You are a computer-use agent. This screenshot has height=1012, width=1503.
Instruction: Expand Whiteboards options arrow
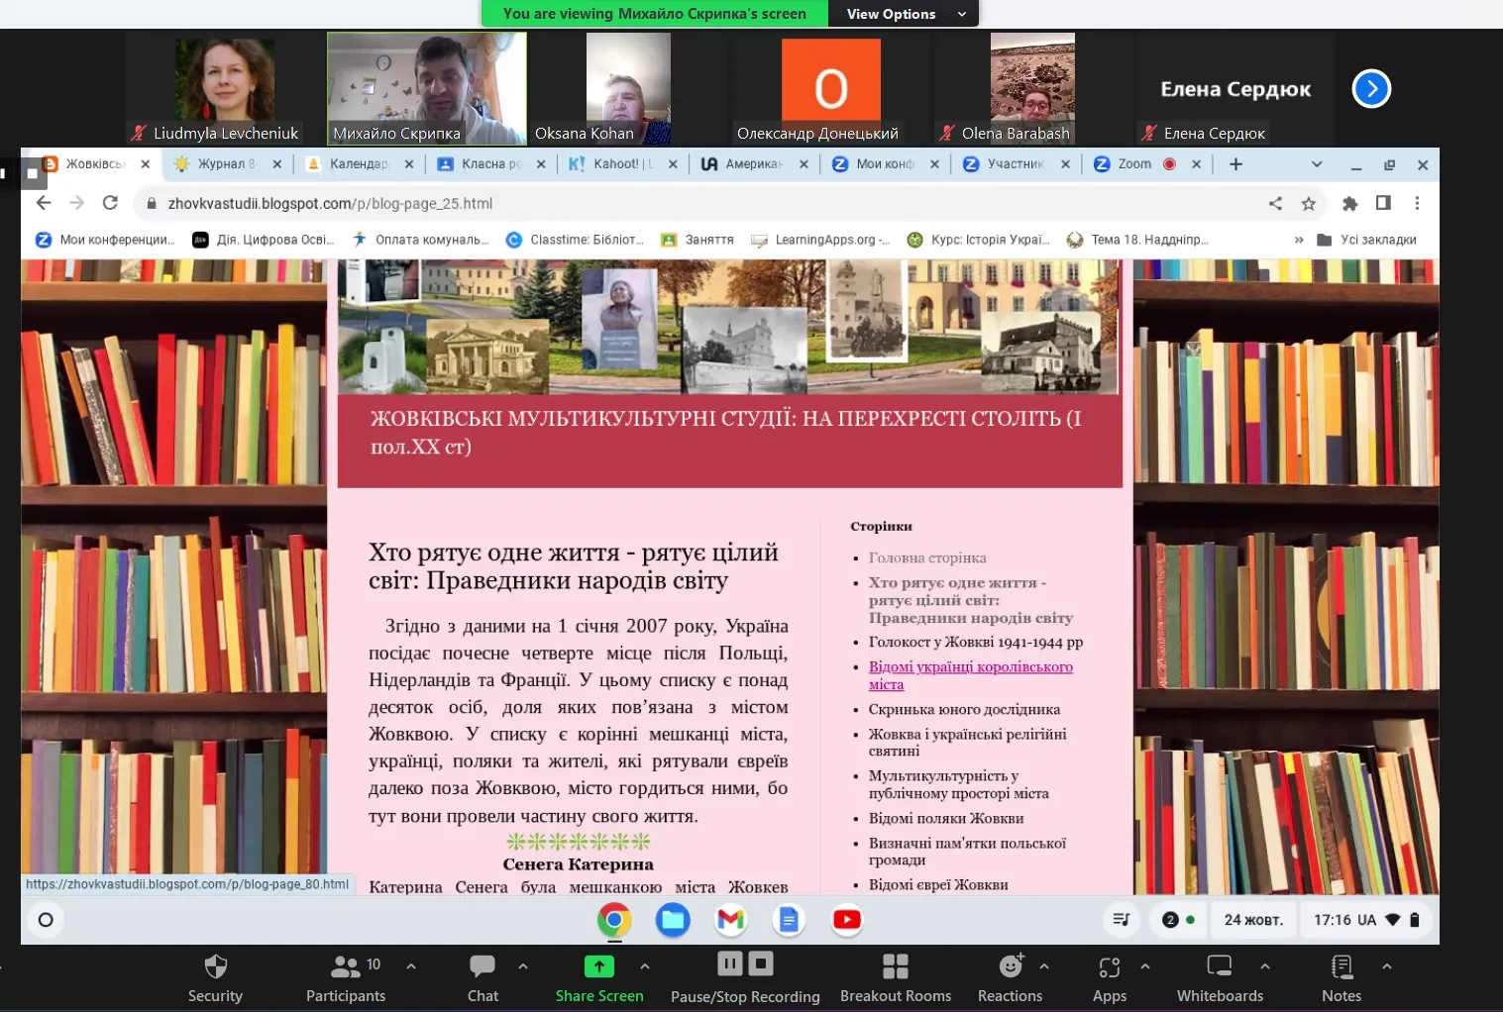pyautogui.click(x=1264, y=965)
